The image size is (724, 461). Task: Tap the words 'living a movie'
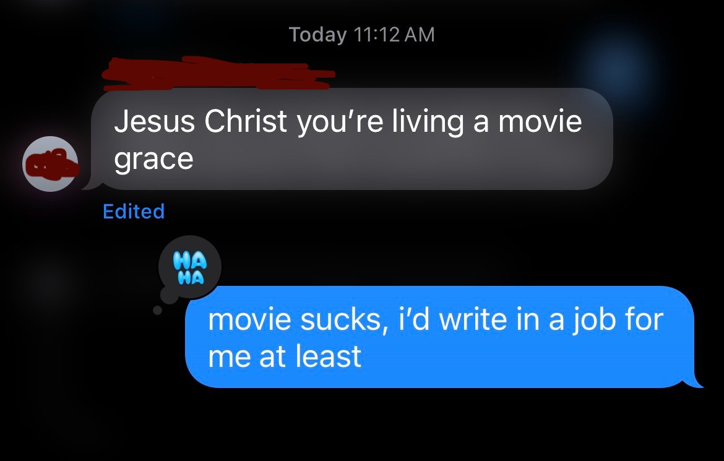tap(487, 121)
